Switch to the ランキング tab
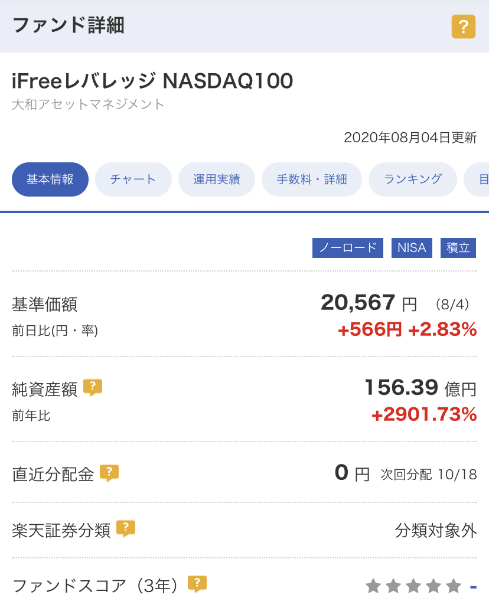The width and height of the screenshot is (489, 608). (413, 179)
